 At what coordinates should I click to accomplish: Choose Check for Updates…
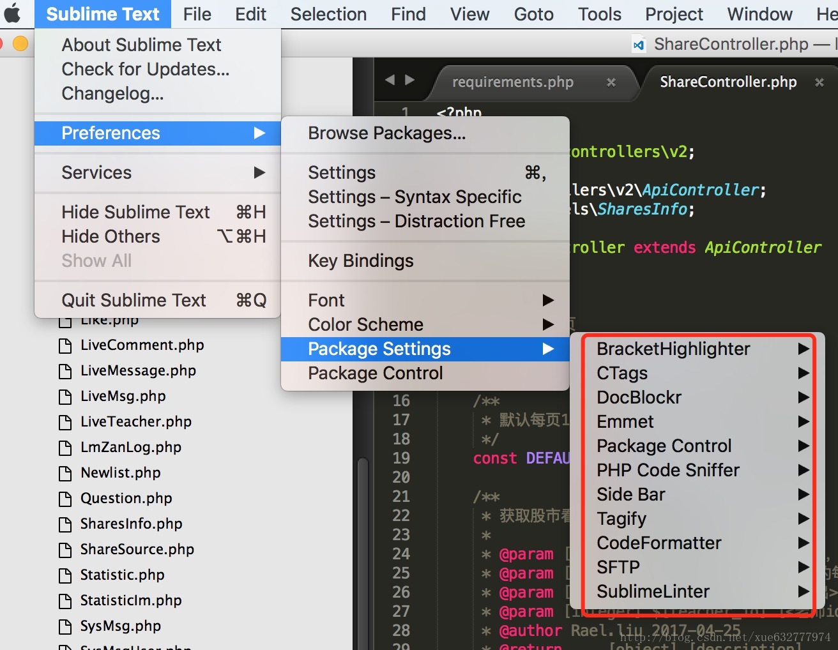point(158,69)
